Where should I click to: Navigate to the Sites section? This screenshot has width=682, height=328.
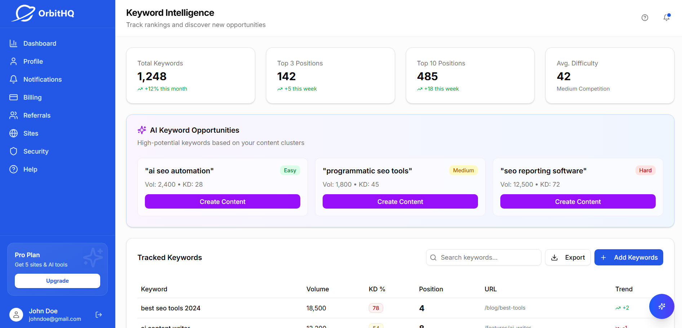pyautogui.click(x=31, y=133)
